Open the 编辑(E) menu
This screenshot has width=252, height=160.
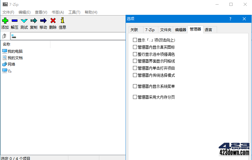click(x=24, y=12)
